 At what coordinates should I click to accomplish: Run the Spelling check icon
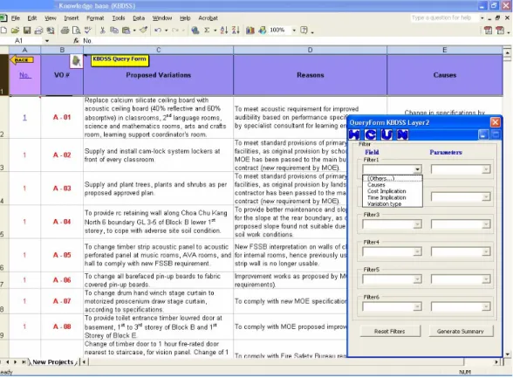(x=87, y=31)
